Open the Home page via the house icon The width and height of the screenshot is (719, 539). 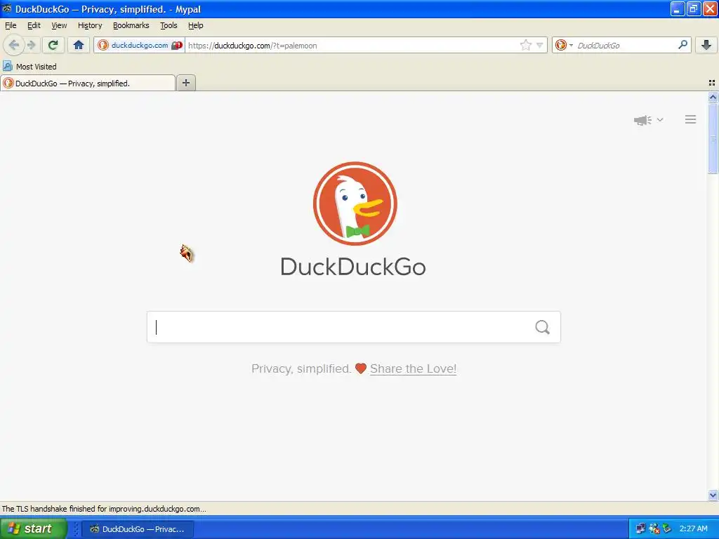tap(79, 45)
